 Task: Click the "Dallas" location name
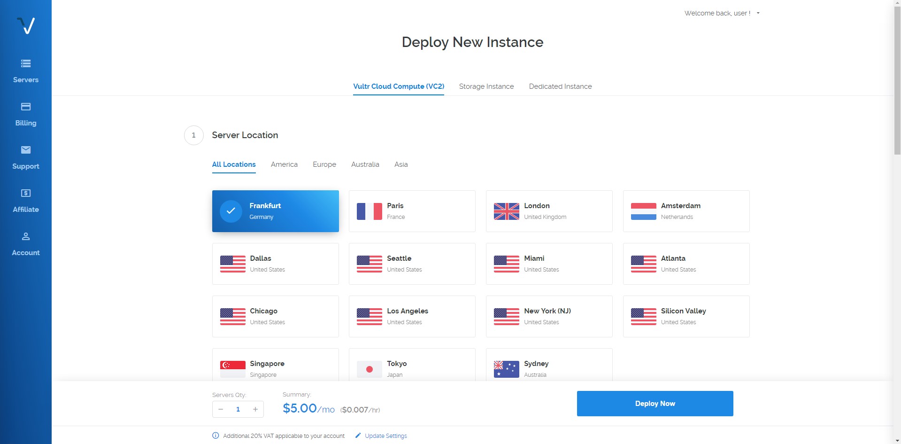pos(261,258)
